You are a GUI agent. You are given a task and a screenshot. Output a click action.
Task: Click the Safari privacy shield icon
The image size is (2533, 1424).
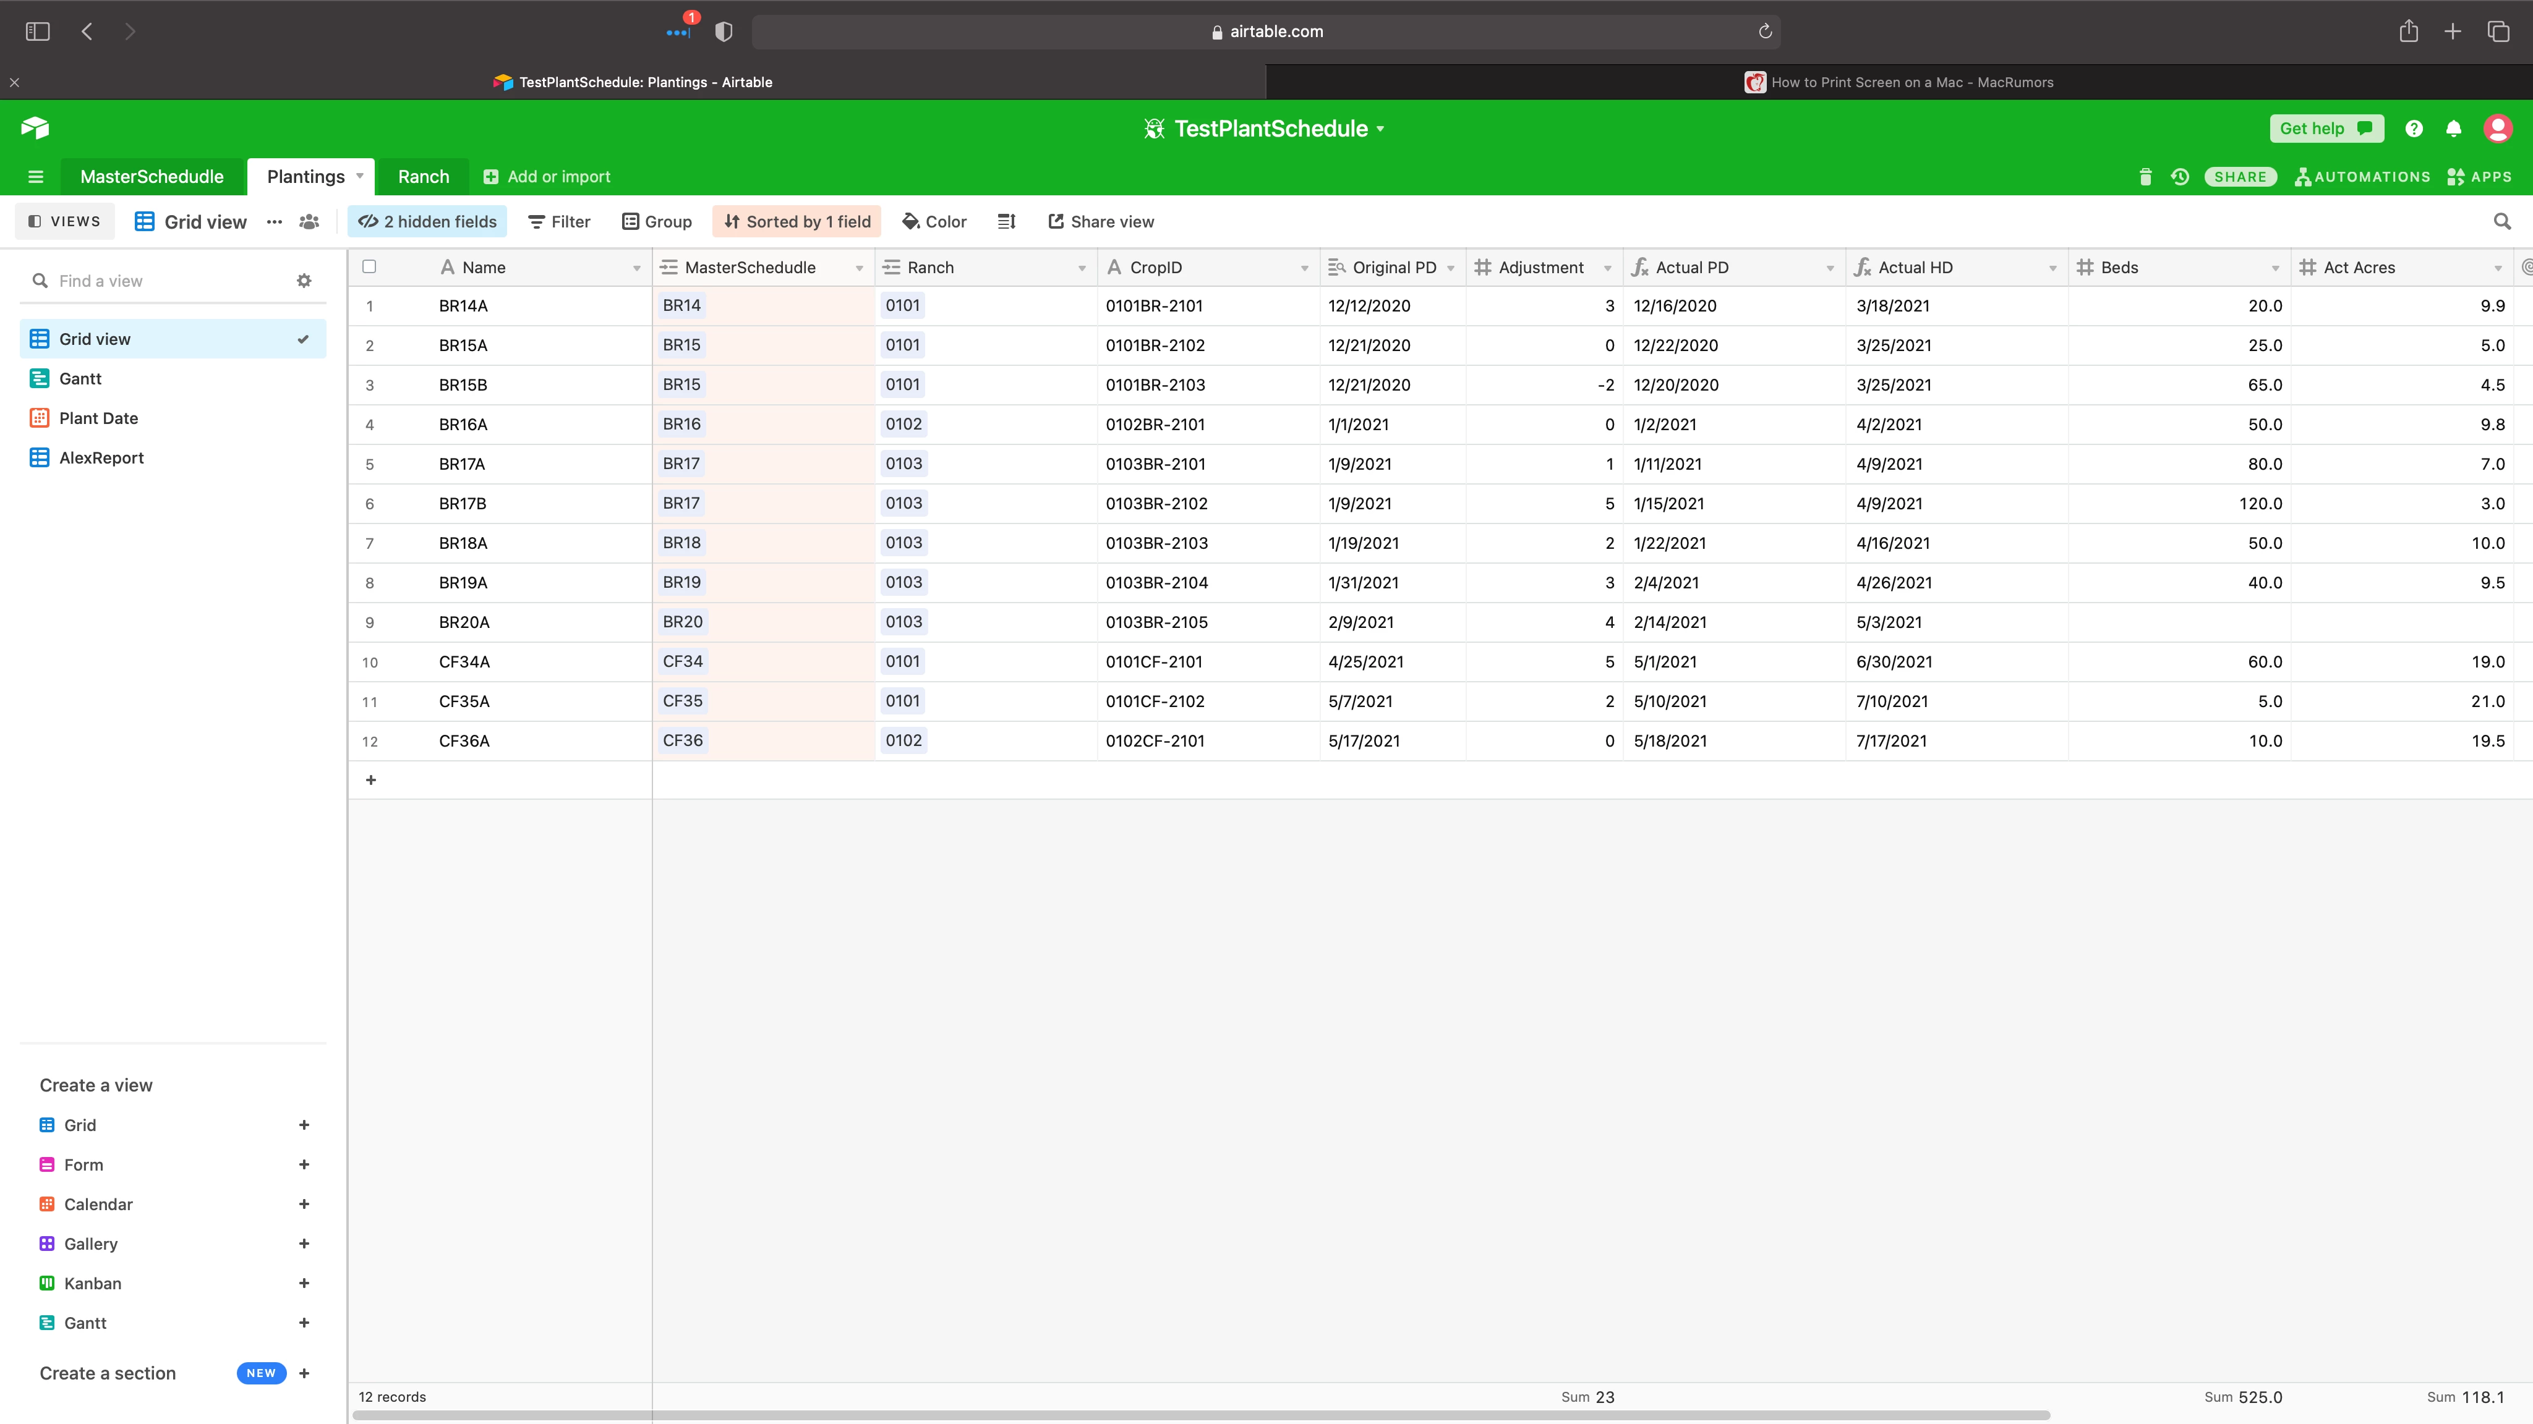point(724,32)
